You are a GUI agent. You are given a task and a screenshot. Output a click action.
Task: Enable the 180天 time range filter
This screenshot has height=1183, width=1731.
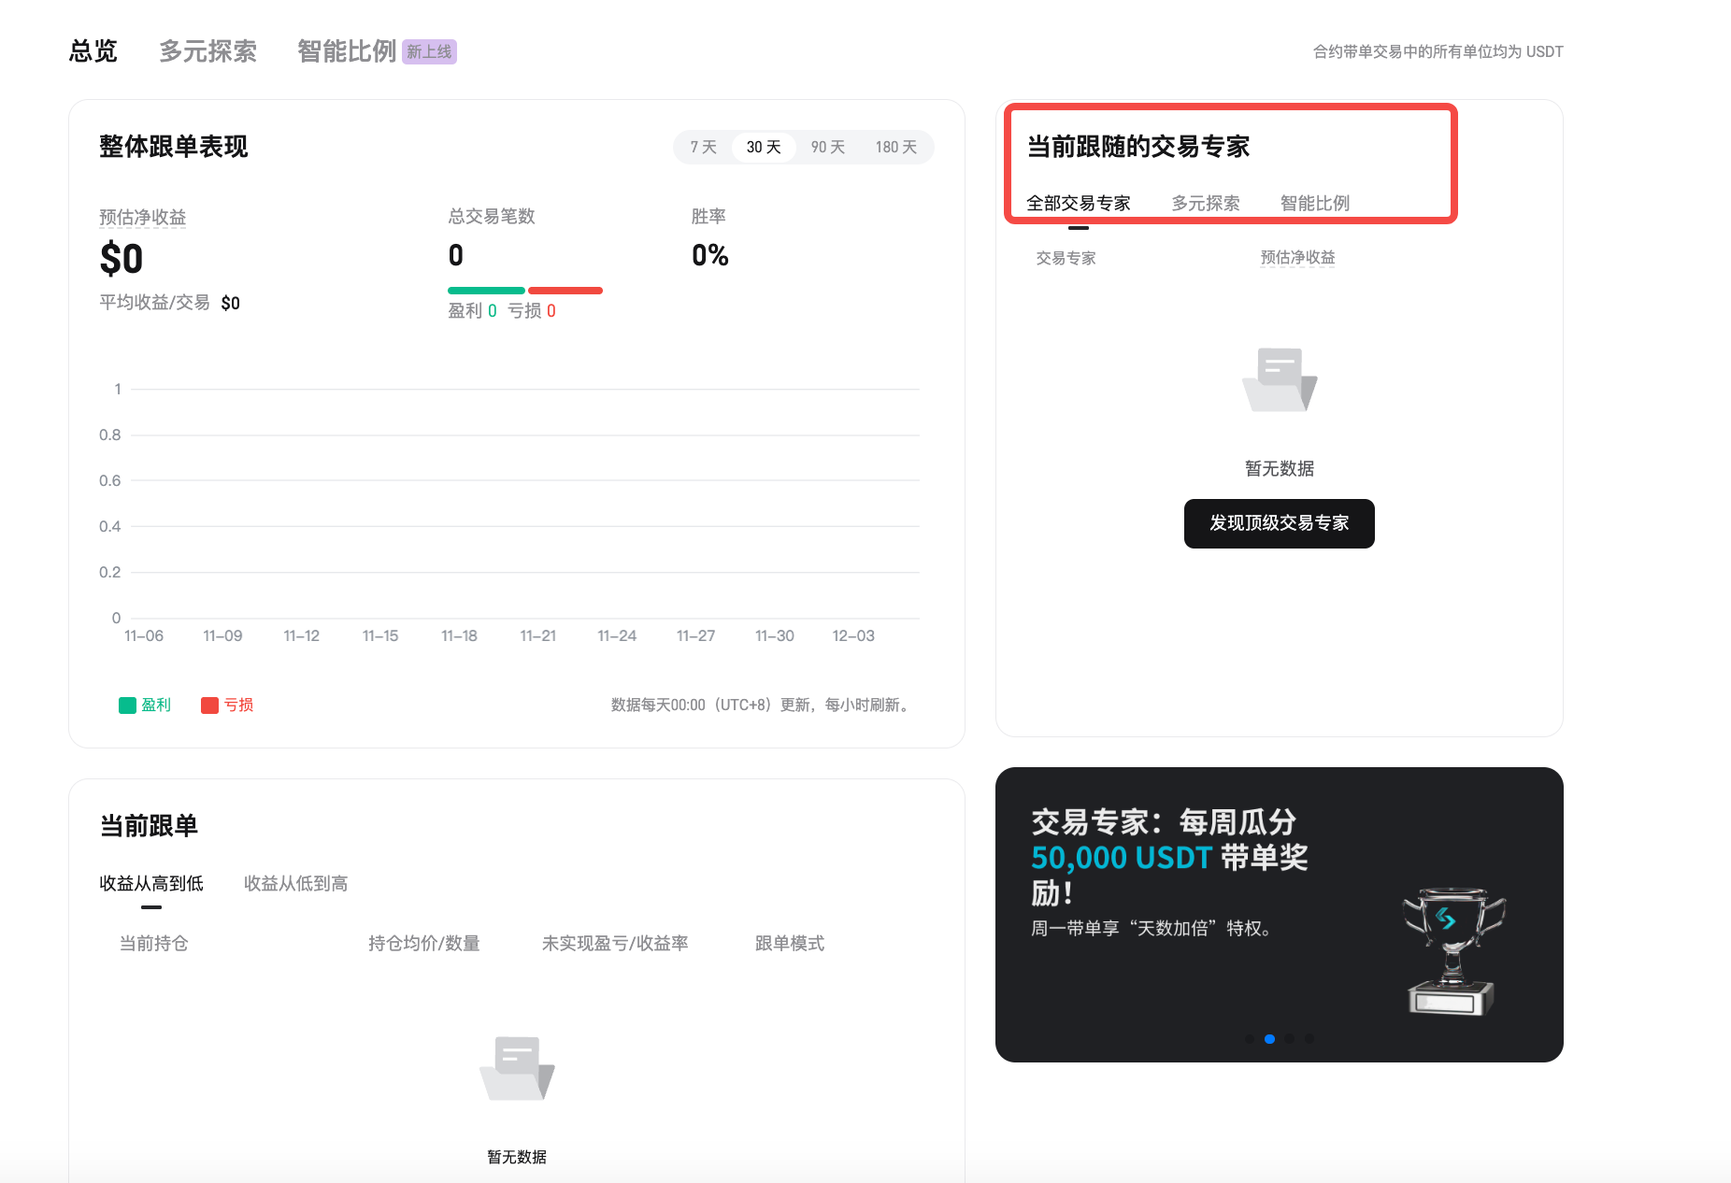point(894,147)
